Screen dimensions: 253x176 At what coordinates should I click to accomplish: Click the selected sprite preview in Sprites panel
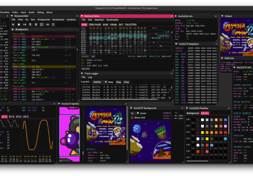[69, 135]
